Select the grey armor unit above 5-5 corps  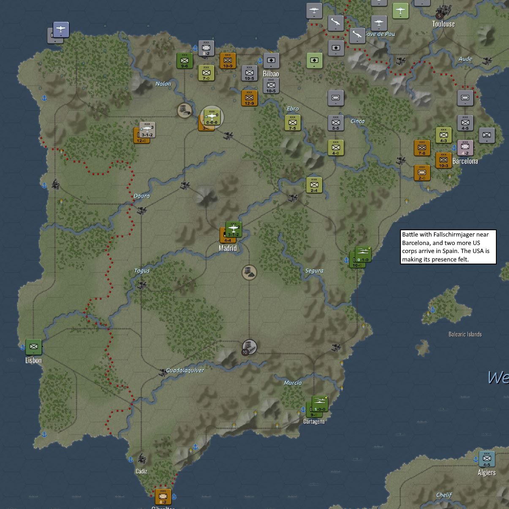tap(335, 98)
